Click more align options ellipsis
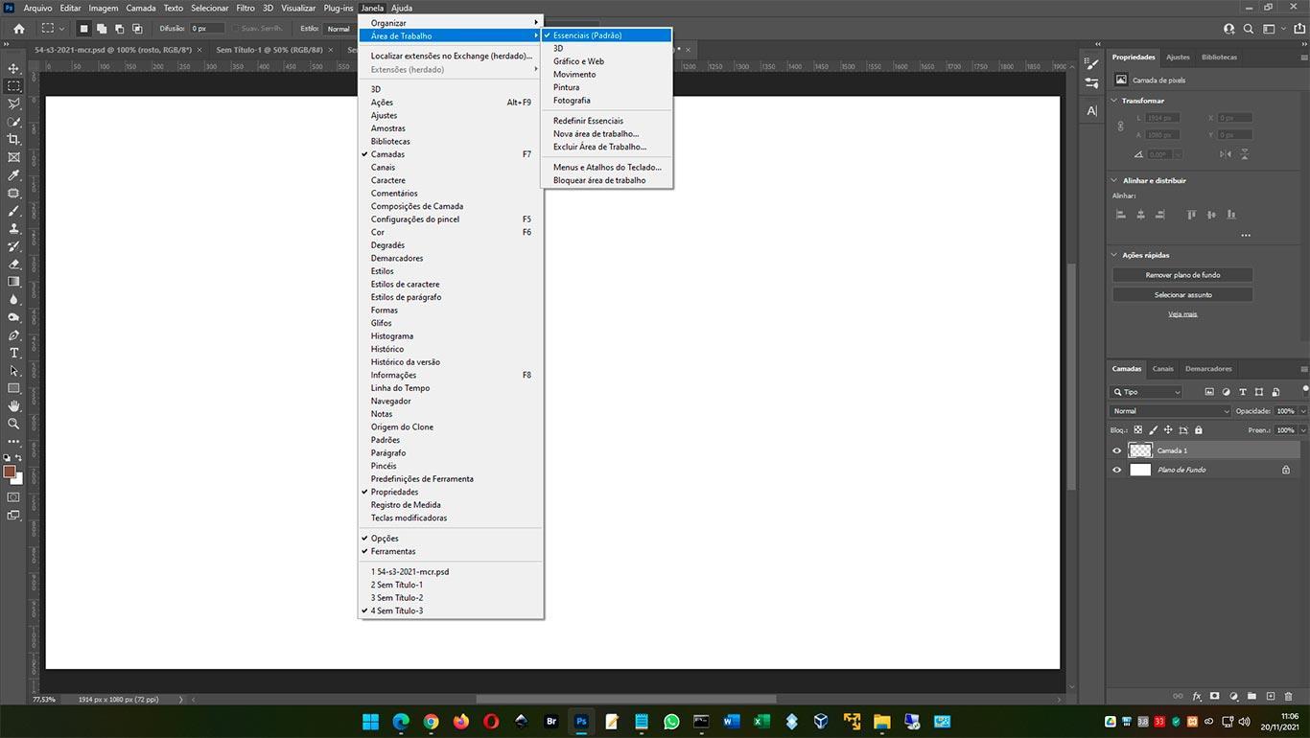Image resolution: width=1310 pixels, height=738 pixels. 1246,235
